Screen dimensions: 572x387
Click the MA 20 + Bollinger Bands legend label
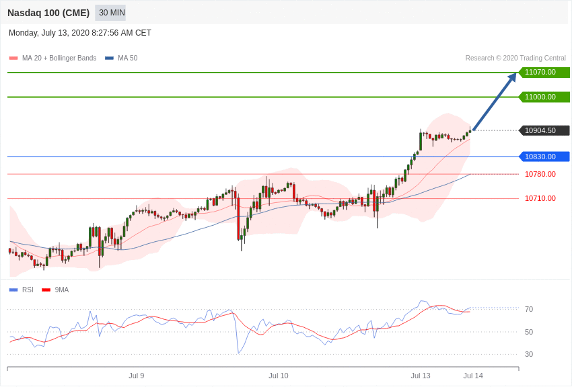pos(59,58)
